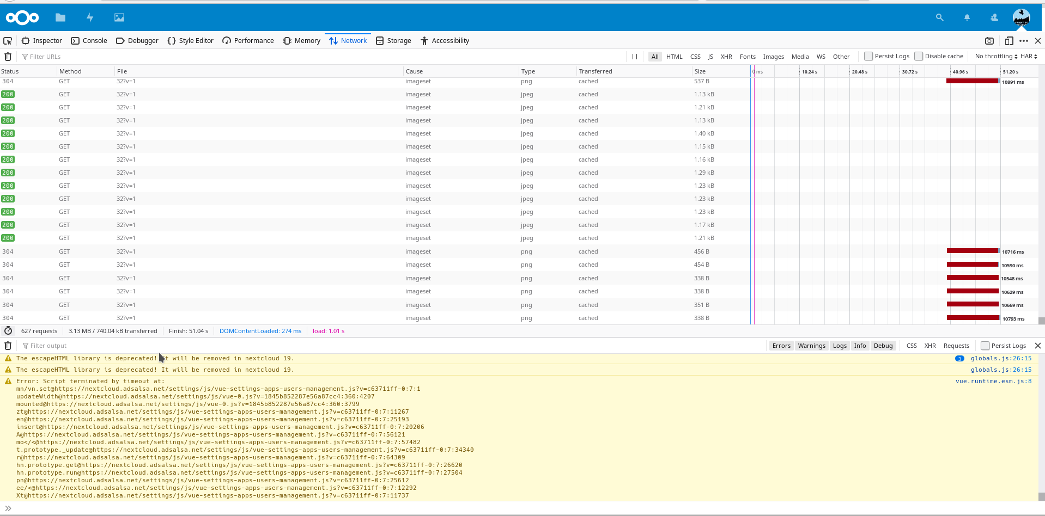Open the Photos app icon
Image resolution: width=1045 pixels, height=516 pixels.
(x=119, y=17)
